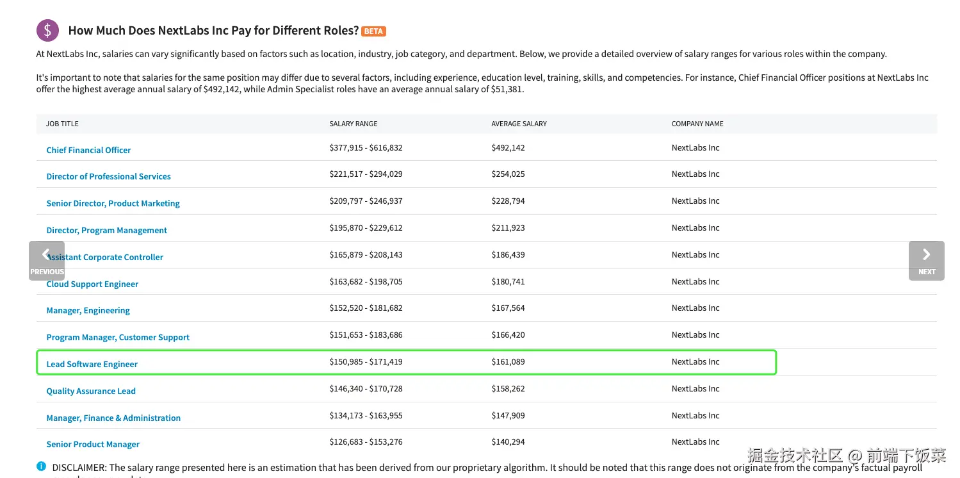The image size is (960, 478).
Task: Click the purple dollar sign icon
Action: [x=47, y=30]
